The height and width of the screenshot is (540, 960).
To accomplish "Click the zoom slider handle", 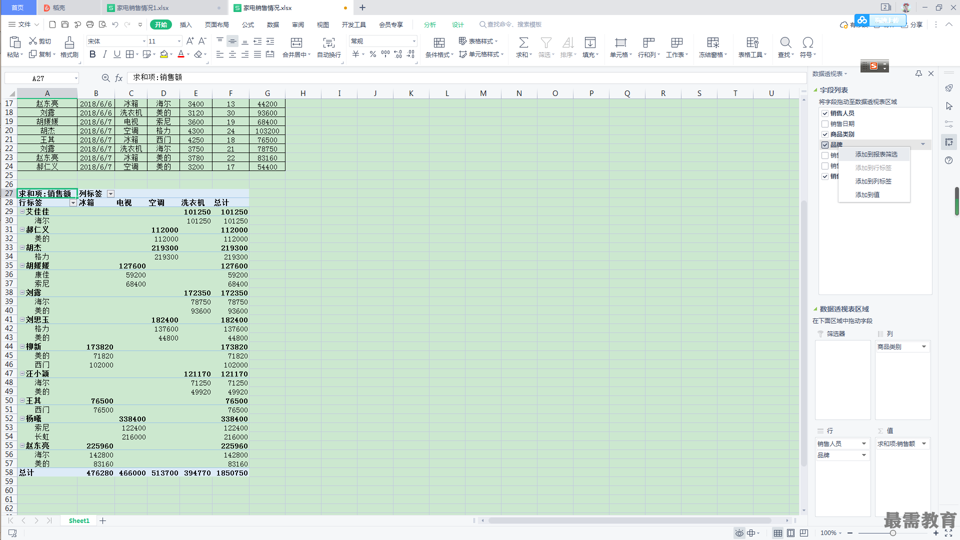I will click(892, 533).
